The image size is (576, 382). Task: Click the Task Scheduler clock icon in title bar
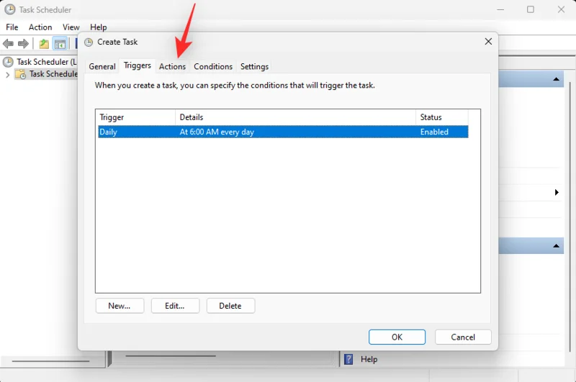[10, 9]
